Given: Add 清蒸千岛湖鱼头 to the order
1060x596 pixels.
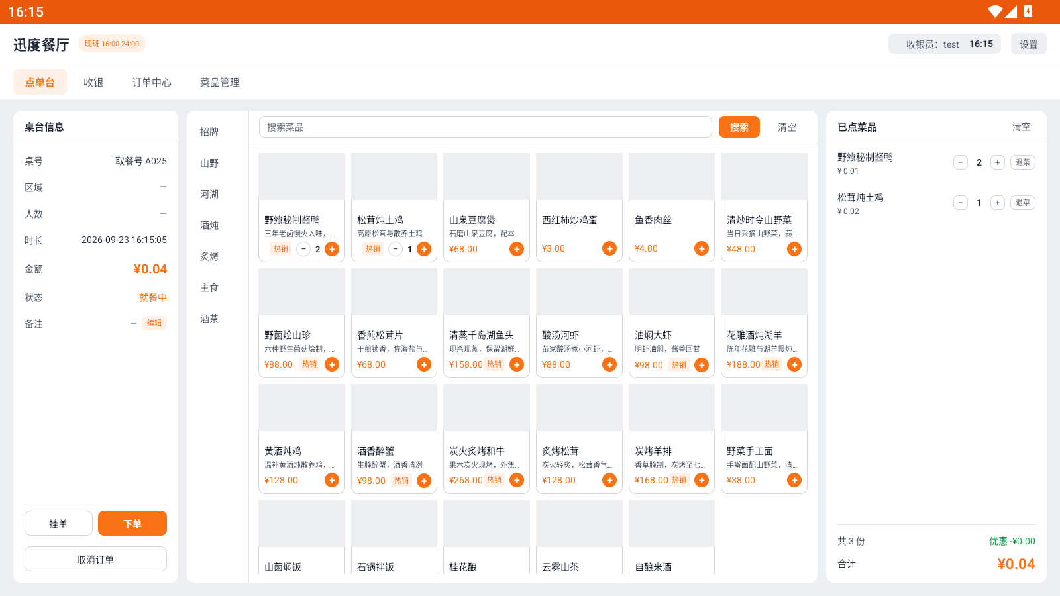Looking at the screenshot, I should tap(517, 364).
